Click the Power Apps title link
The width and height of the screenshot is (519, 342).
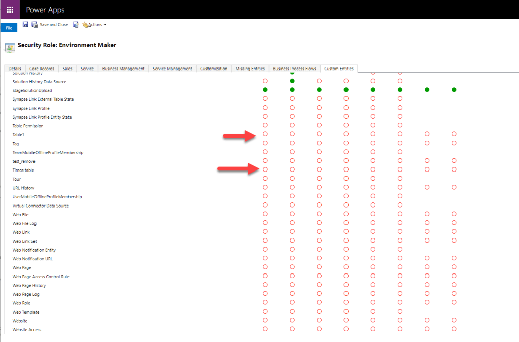tap(45, 10)
